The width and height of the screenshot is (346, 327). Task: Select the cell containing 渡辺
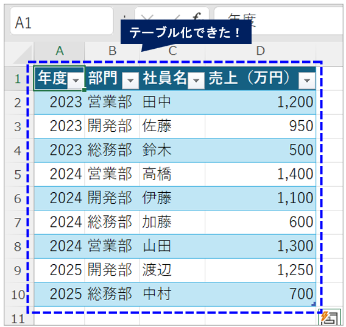point(172,270)
